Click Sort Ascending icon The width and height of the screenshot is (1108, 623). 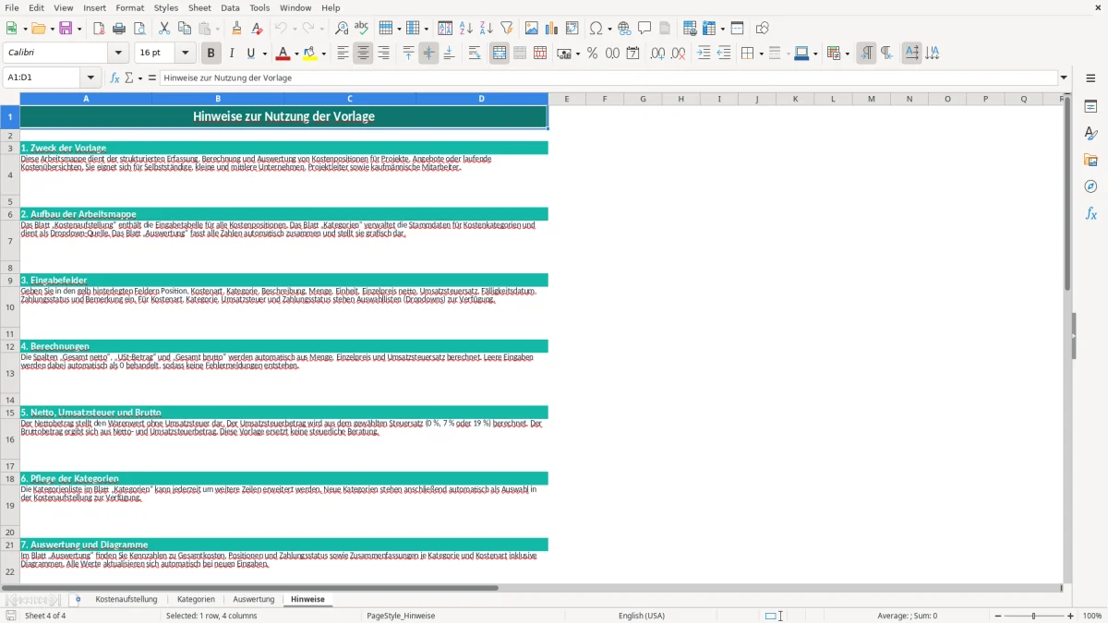466,29
